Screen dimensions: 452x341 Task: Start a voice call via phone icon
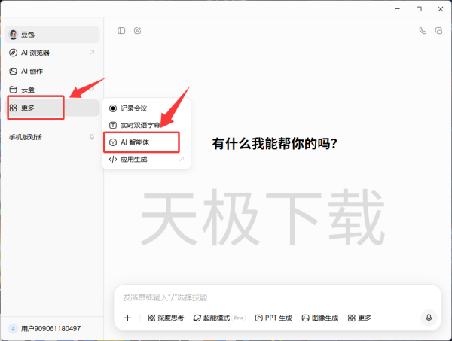pyautogui.click(x=423, y=31)
